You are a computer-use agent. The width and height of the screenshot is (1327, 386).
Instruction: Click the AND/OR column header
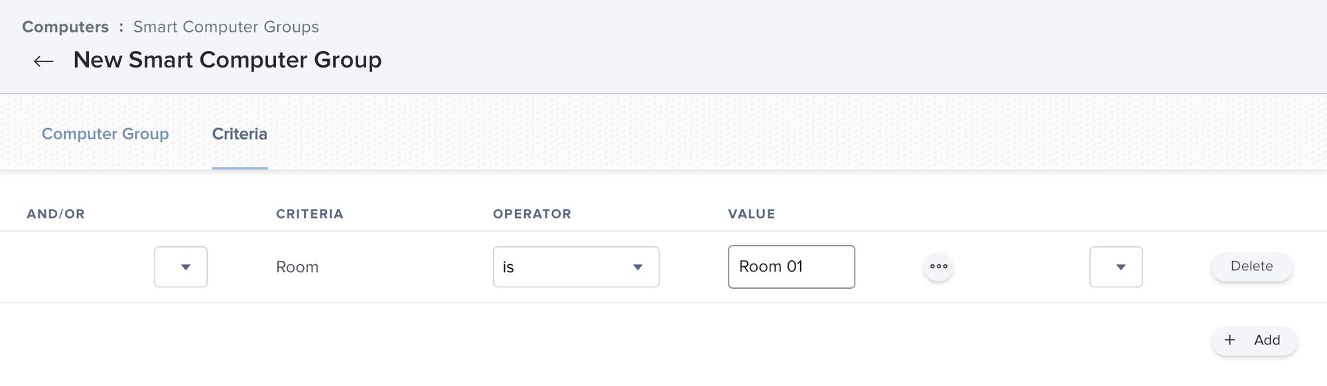[x=56, y=215]
